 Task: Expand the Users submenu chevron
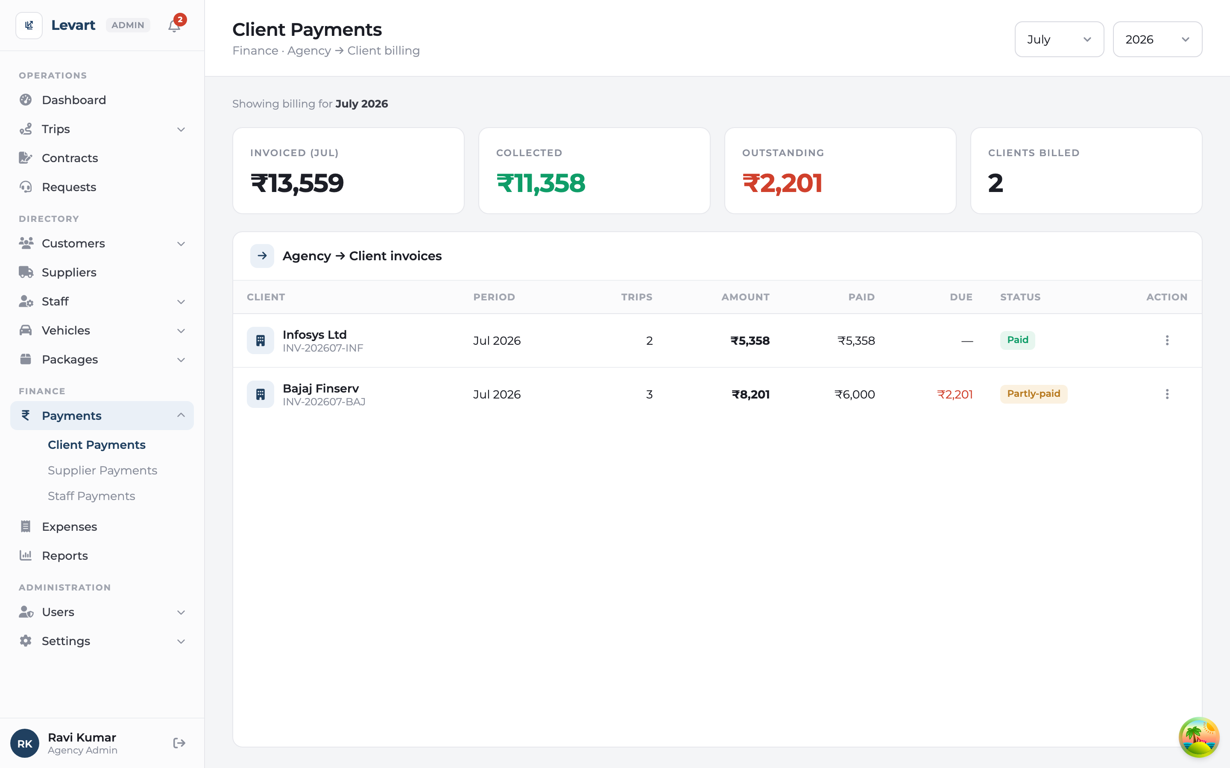click(x=181, y=612)
